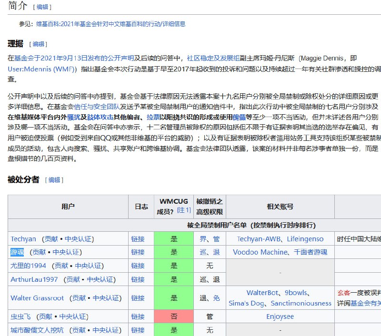This screenshot has width=381, height=336.
Task: Open 尤里的1994 user page link
Action: (28, 266)
